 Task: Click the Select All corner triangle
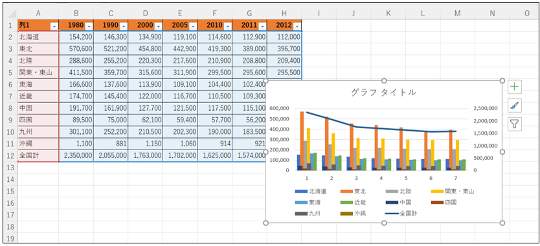tap(12, 14)
